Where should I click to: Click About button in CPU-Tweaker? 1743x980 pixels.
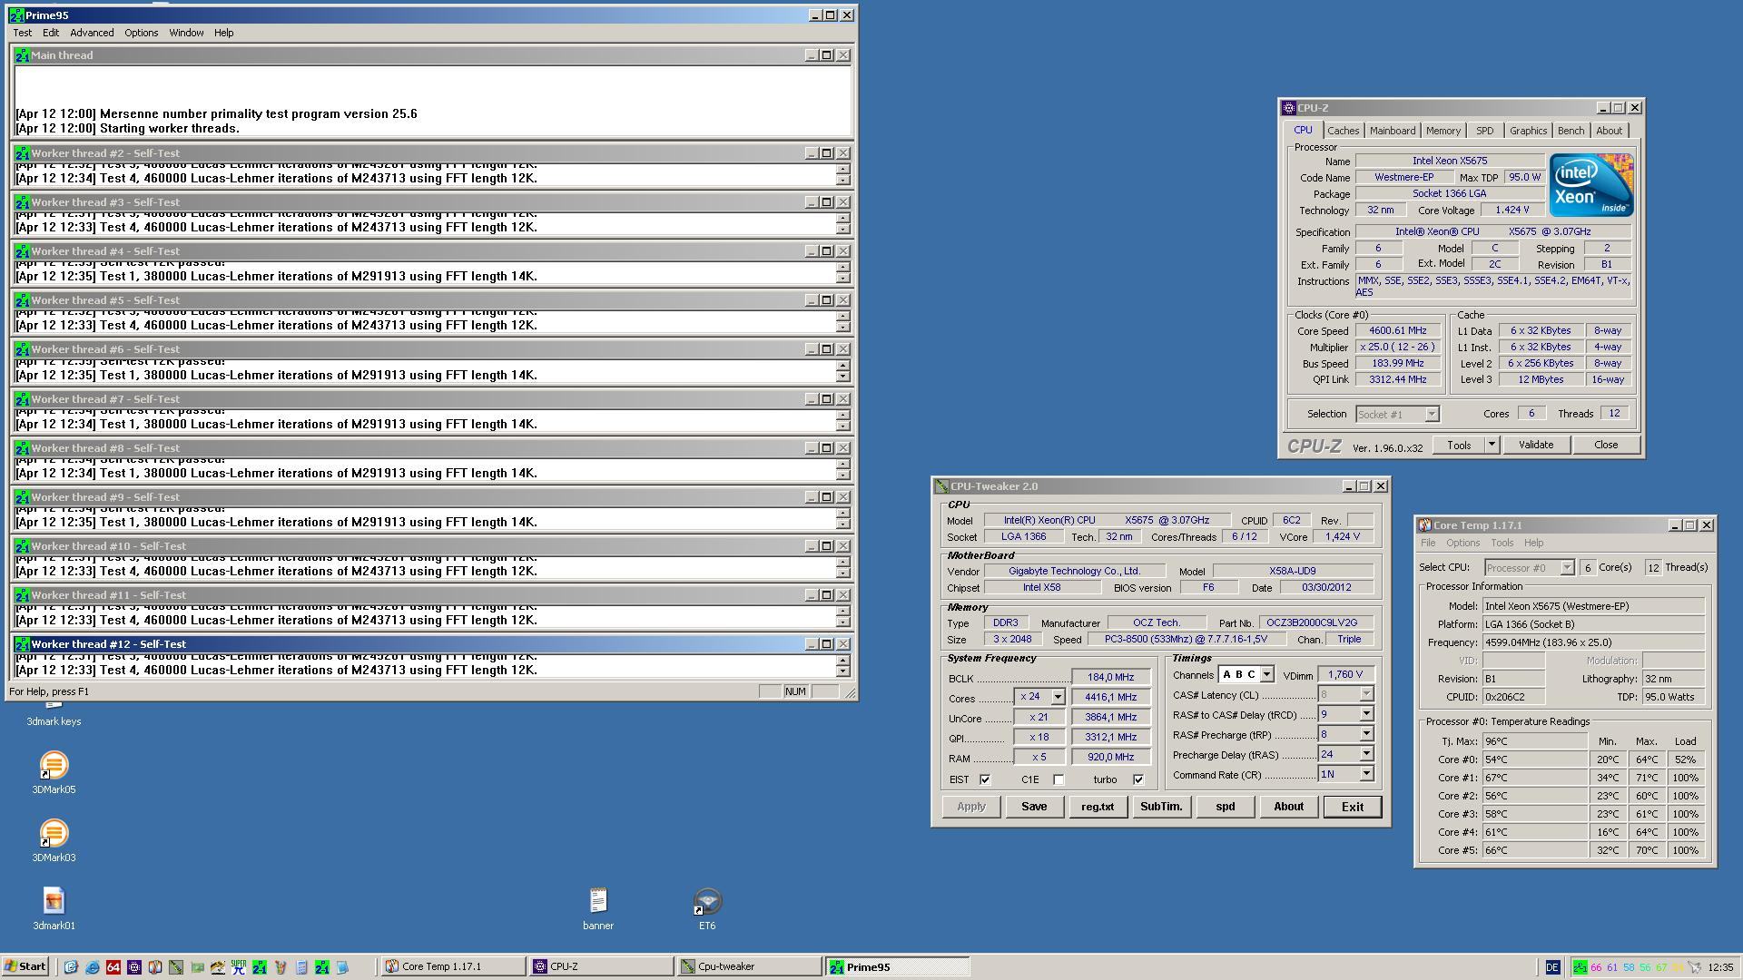1288,807
